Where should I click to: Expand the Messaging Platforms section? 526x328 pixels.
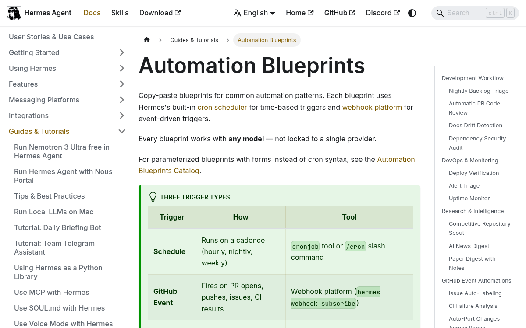(122, 100)
